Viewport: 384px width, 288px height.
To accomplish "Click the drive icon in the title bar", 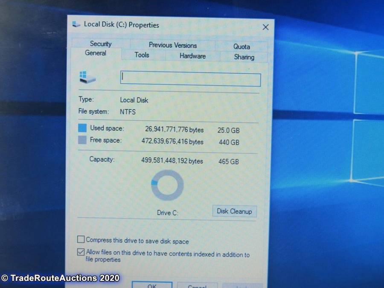I will [x=76, y=24].
